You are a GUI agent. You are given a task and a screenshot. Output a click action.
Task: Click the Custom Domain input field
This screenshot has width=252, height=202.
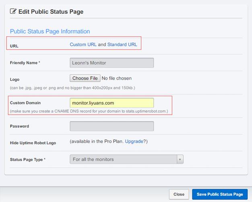coord(112,103)
